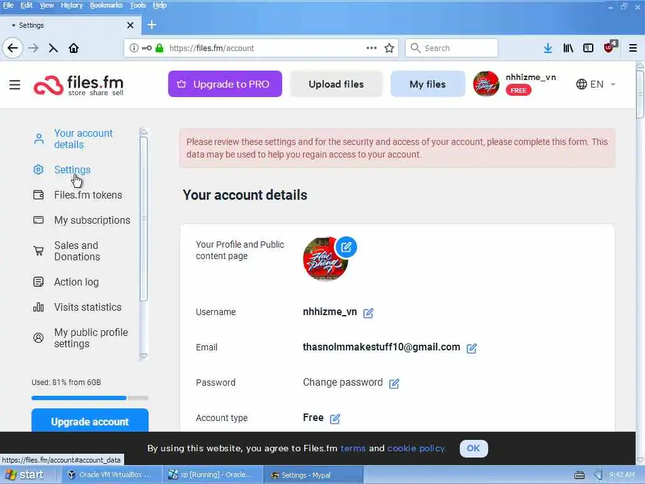Edit the Free account type
The height and width of the screenshot is (484, 645).
pyautogui.click(x=335, y=419)
